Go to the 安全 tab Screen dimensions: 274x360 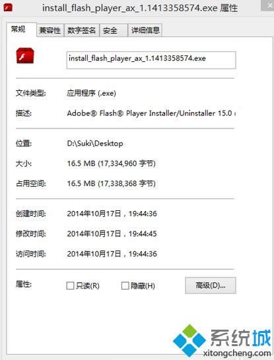coord(114,30)
